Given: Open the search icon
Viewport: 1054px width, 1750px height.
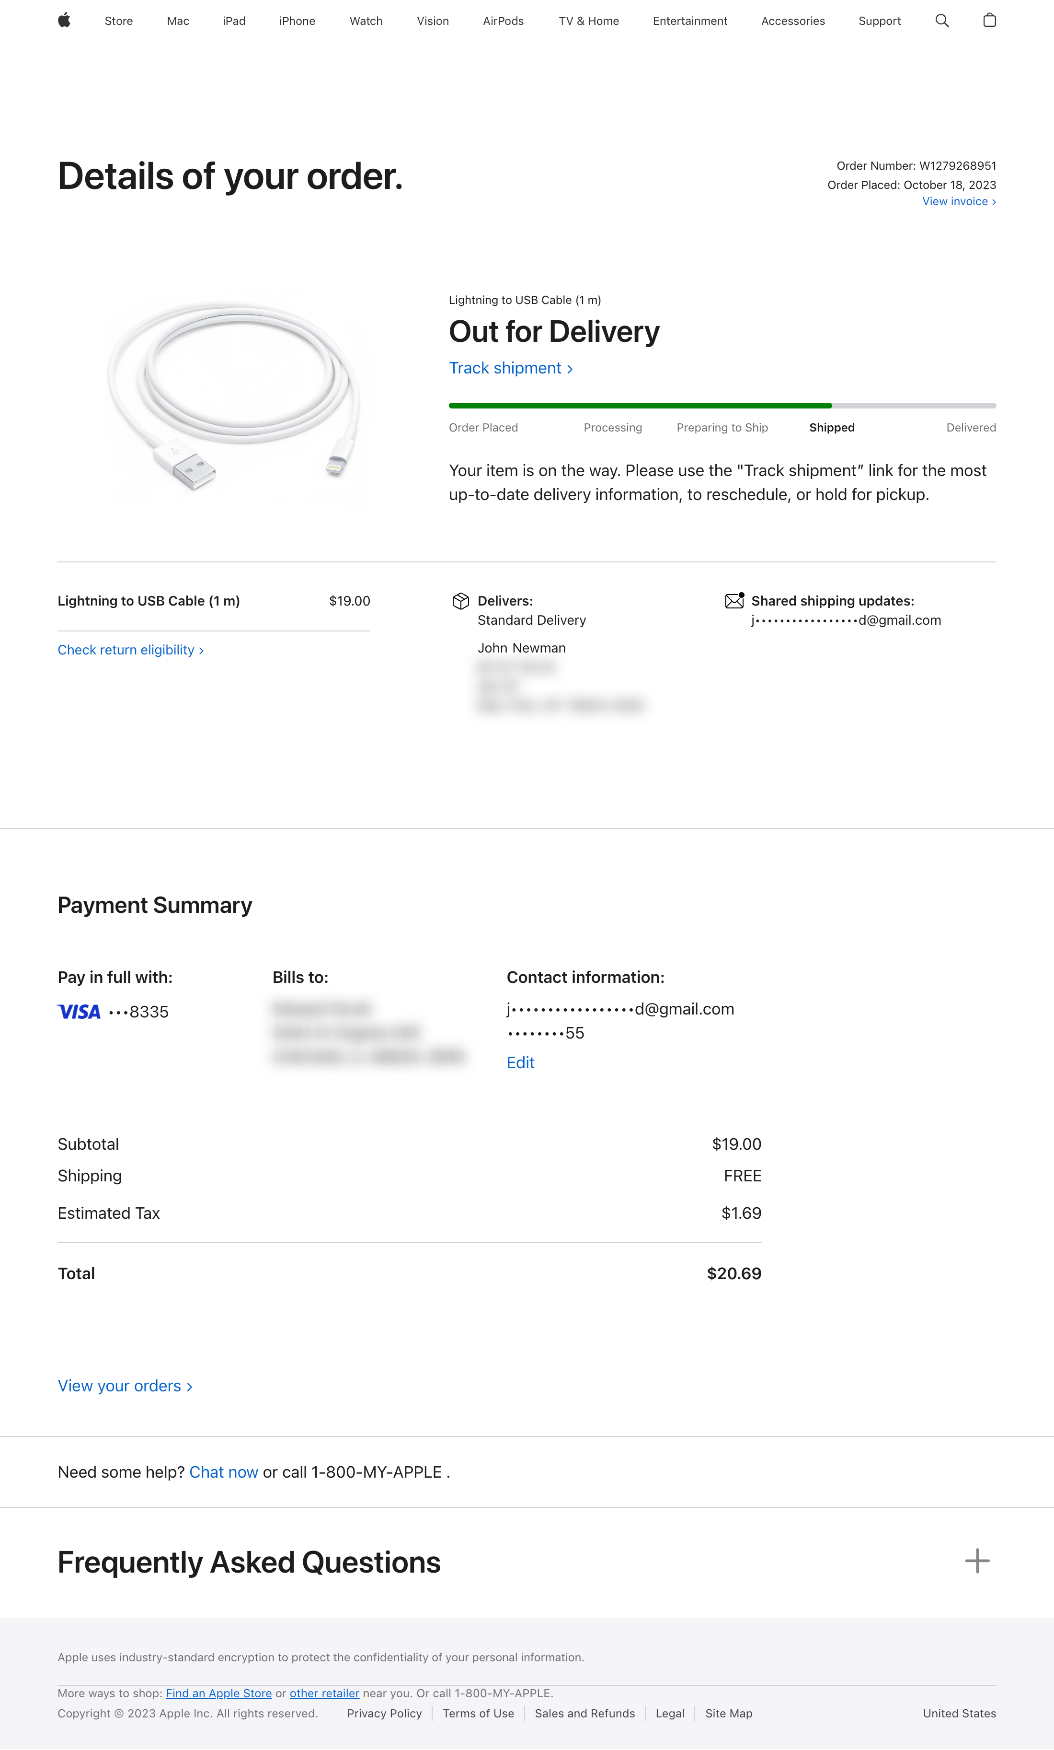Looking at the screenshot, I should click(942, 21).
